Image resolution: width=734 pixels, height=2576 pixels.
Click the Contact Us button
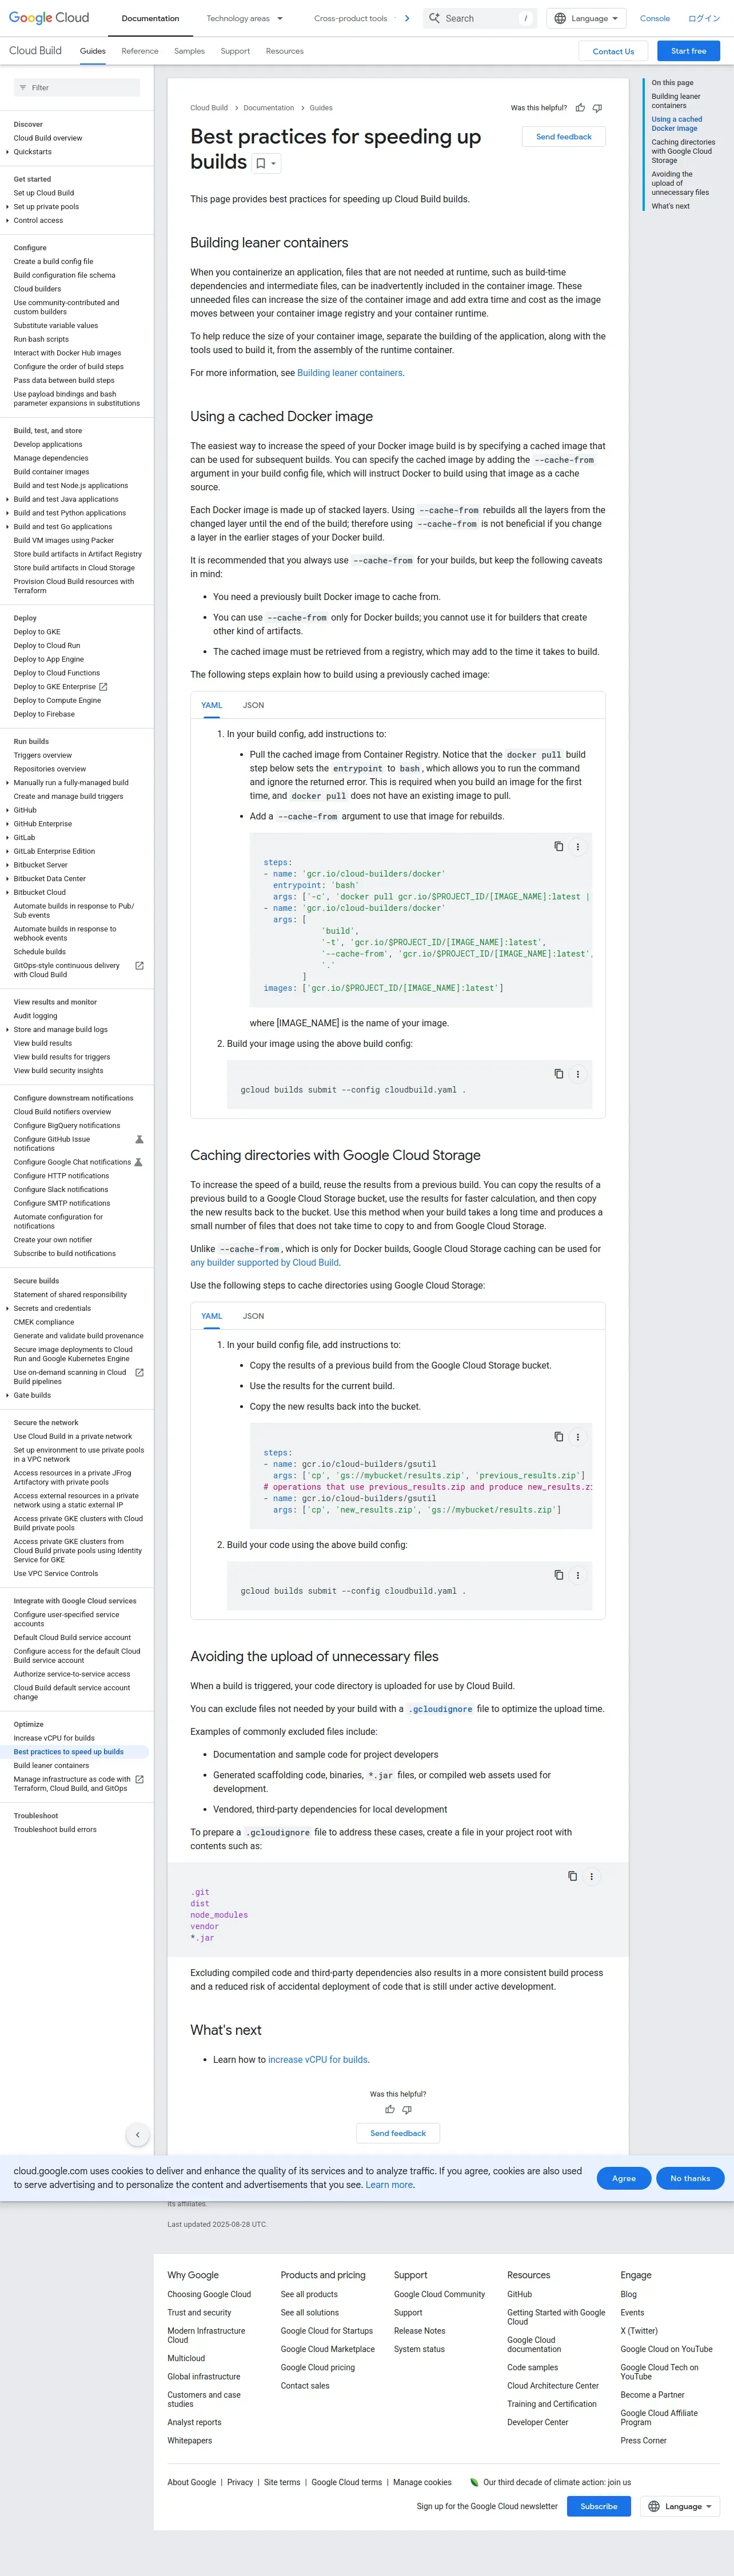(x=613, y=51)
